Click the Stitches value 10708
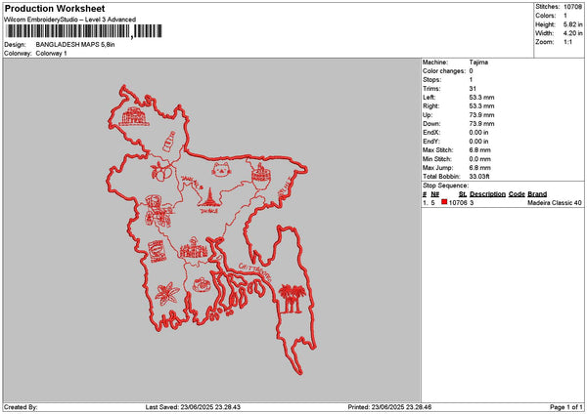 point(572,7)
